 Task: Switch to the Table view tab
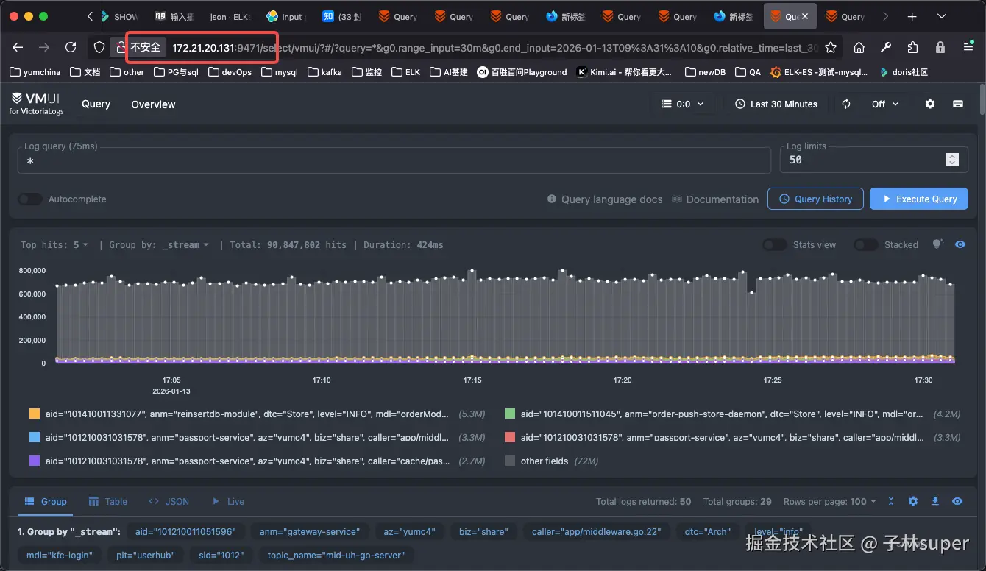tap(108, 501)
